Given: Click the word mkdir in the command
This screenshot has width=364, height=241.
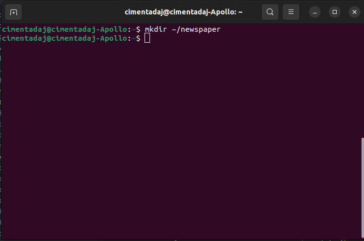Looking at the screenshot, I should pyautogui.click(x=154, y=29).
